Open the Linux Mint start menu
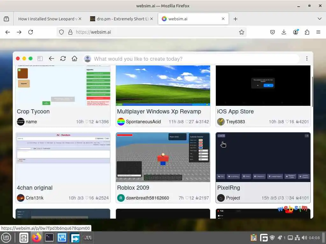326x244 pixels. pos(6,238)
